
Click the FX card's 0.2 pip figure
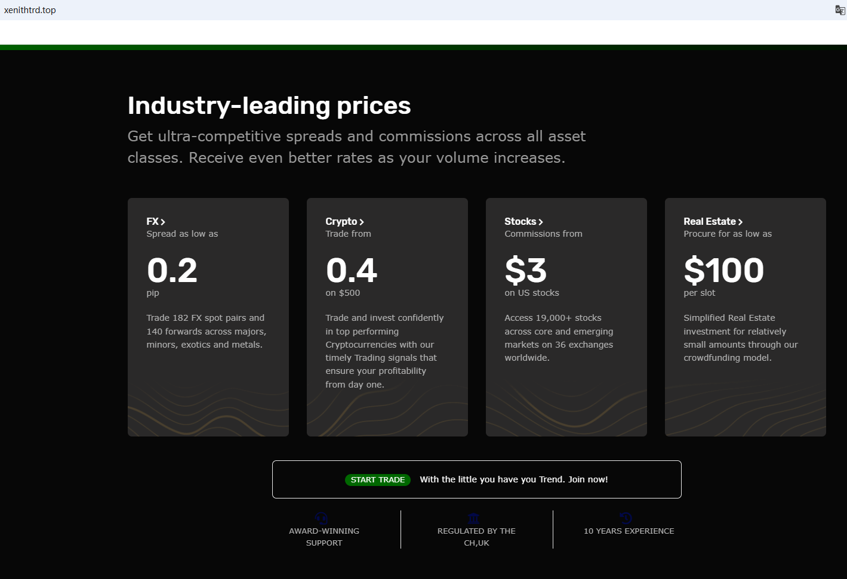172,270
